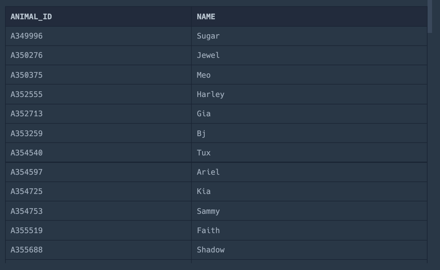Click the Harley name cell
This screenshot has height=270, width=440.
coord(210,94)
